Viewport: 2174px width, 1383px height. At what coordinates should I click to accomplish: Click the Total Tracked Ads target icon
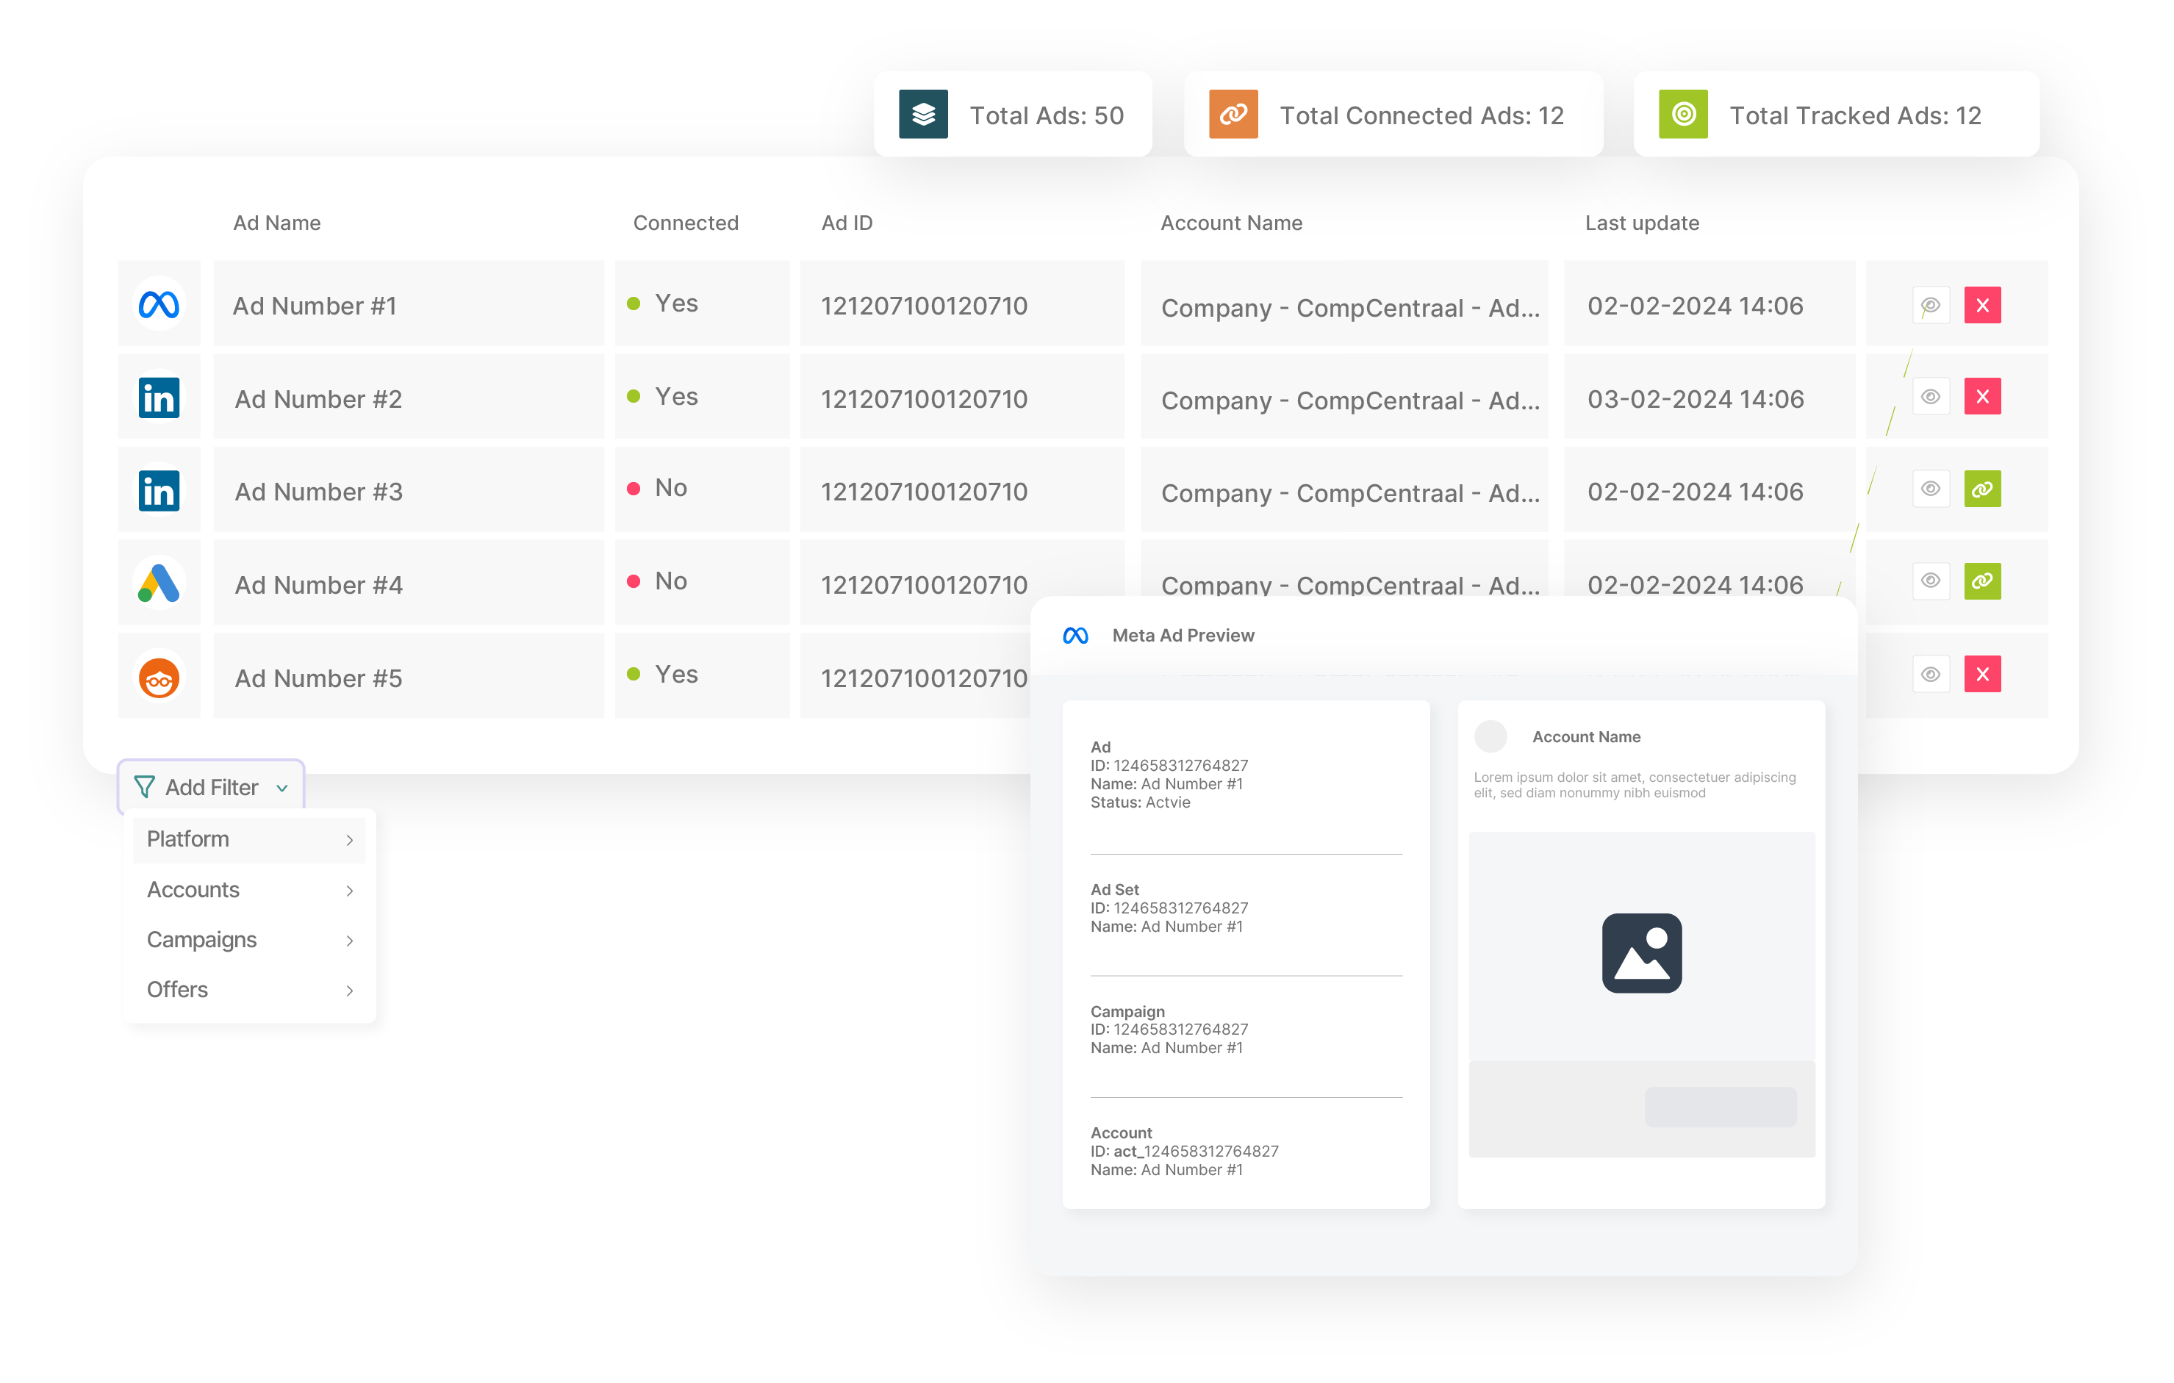pos(1683,115)
